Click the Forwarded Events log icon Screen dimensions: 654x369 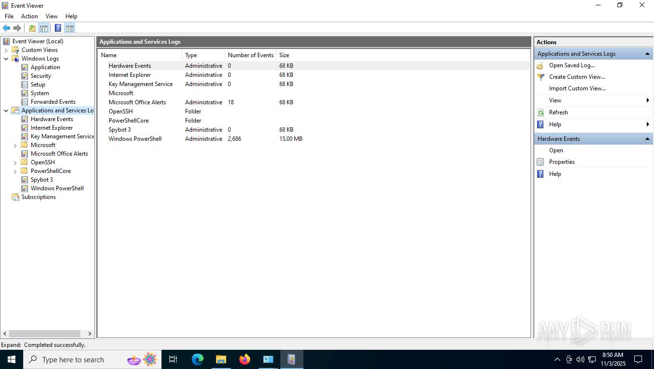pyautogui.click(x=25, y=102)
